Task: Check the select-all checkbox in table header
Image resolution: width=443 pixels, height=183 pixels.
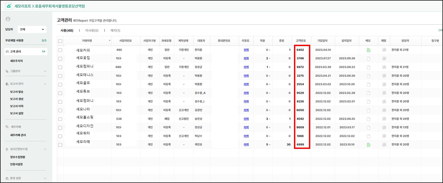Action: pyautogui.click(x=60, y=41)
